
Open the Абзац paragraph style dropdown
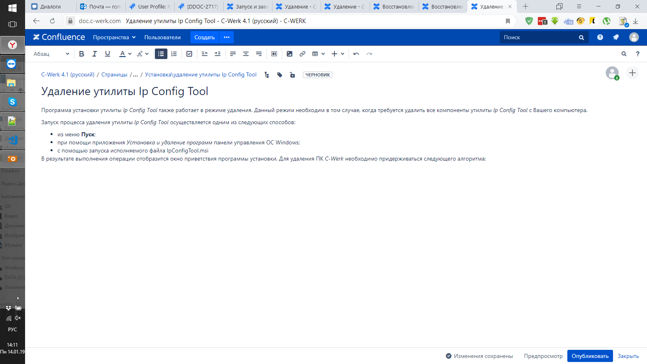click(51, 54)
